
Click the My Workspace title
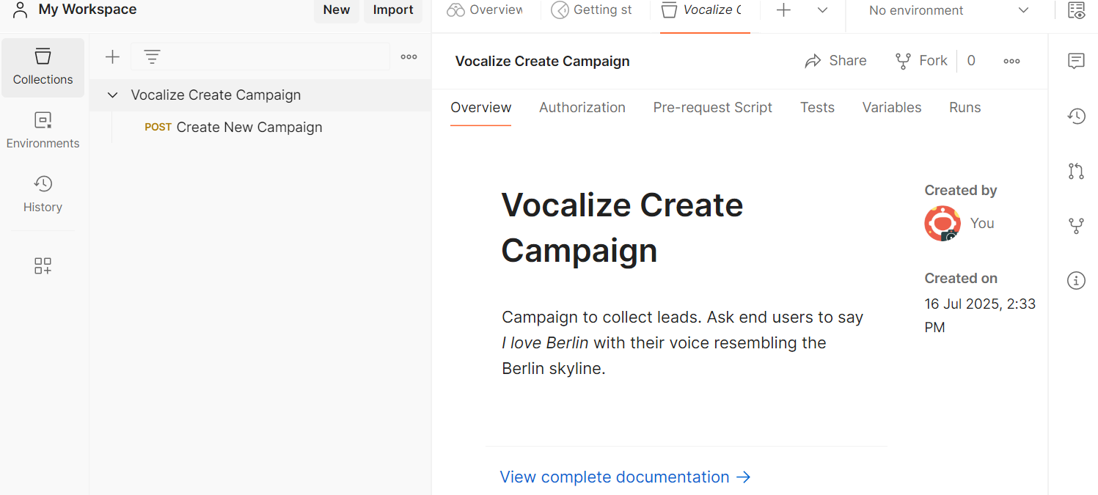[87, 10]
